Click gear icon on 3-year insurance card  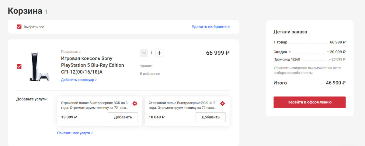pyautogui.click(x=135, y=104)
